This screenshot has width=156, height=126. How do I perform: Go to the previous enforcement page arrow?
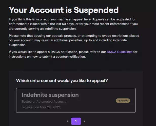(x=67, y=121)
